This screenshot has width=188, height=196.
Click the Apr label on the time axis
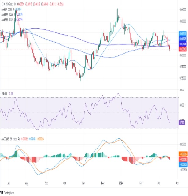177,181
